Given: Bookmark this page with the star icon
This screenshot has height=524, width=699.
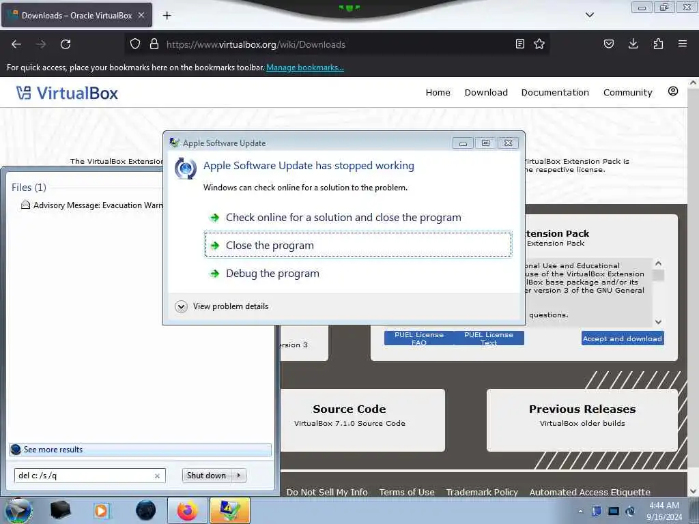Looking at the screenshot, I should (539, 44).
